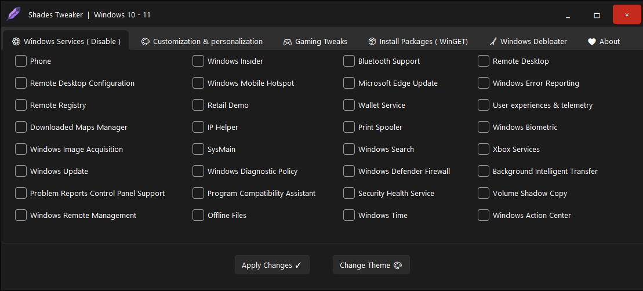Switch to the Gaming Tweaks tab
Screen dimensions: 643x291
point(315,41)
